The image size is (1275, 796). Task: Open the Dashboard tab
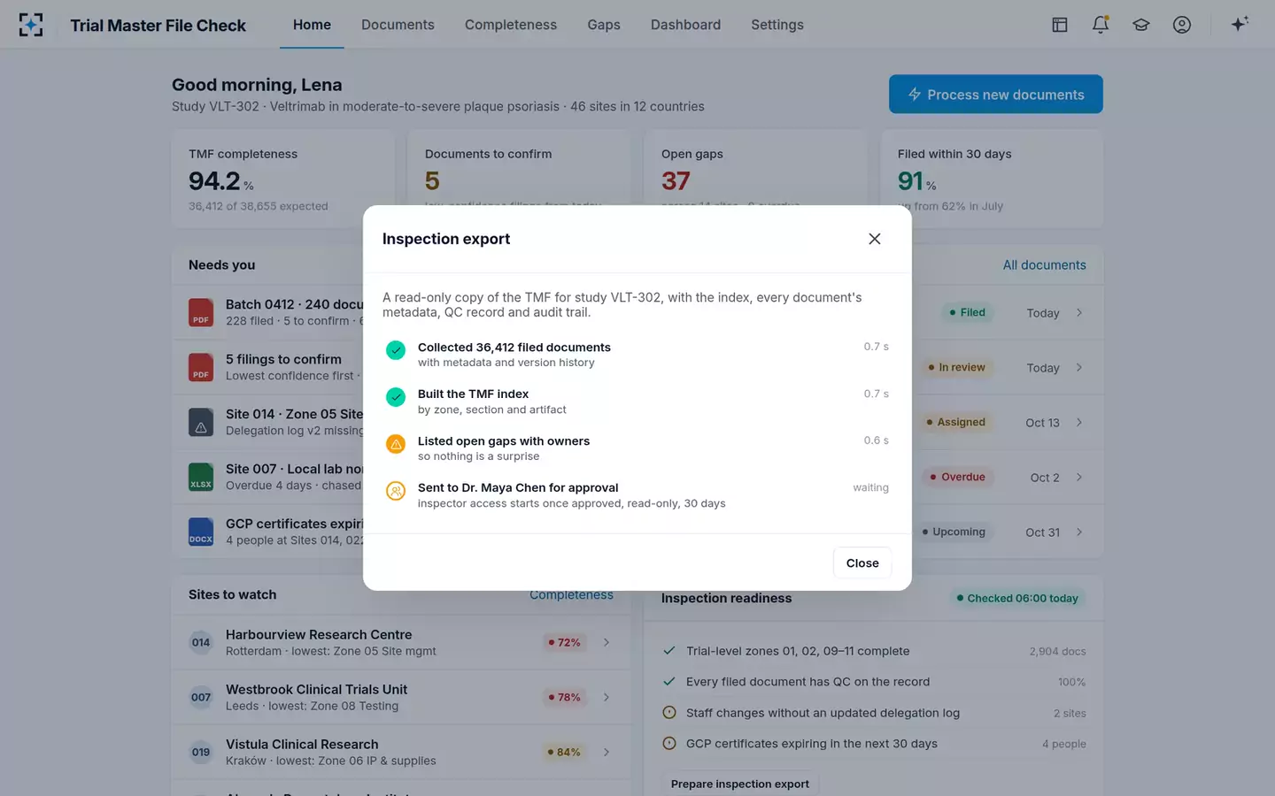(x=685, y=25)
